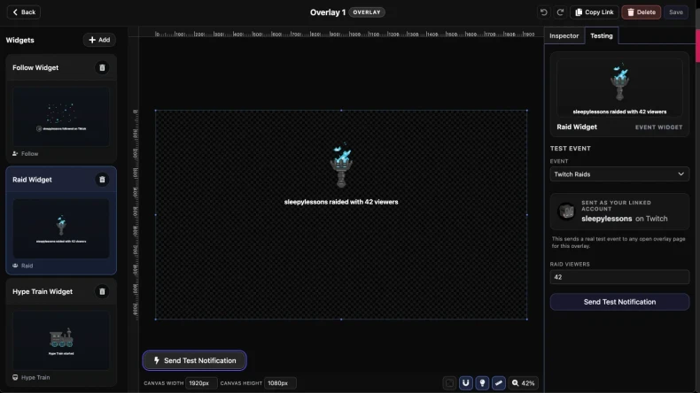Select the Hype Train Widget thumbnail
700x393 pixels.
pos(61,341)
